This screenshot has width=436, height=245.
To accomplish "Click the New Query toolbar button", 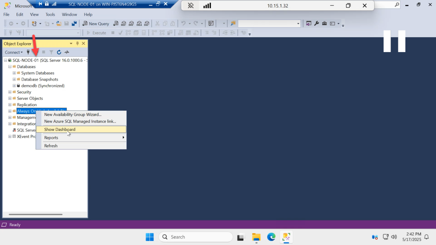I will pyautogui.click(x=96, y=24).
